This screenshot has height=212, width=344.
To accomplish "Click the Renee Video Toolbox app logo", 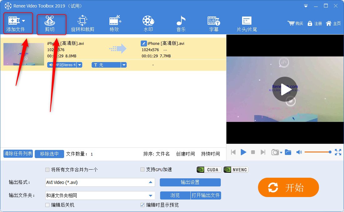I will click(x=8, y=6).
